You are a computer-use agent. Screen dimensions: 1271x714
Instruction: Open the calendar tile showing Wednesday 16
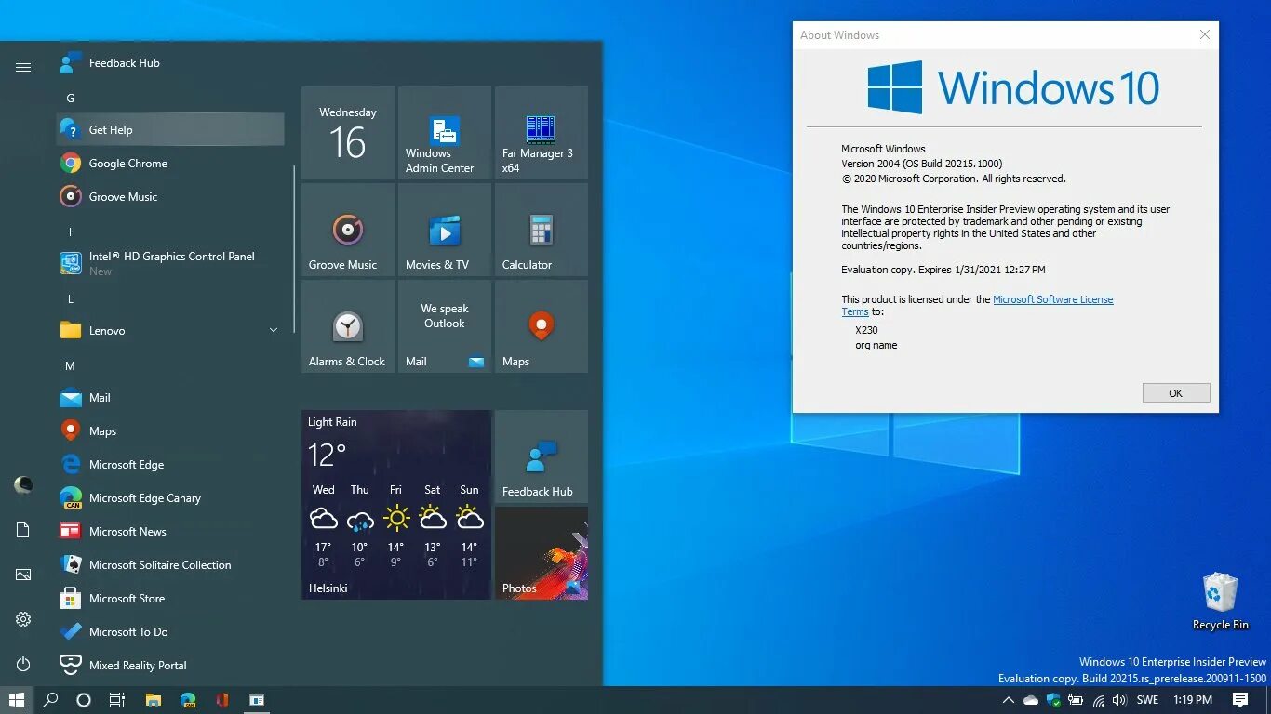348,133
